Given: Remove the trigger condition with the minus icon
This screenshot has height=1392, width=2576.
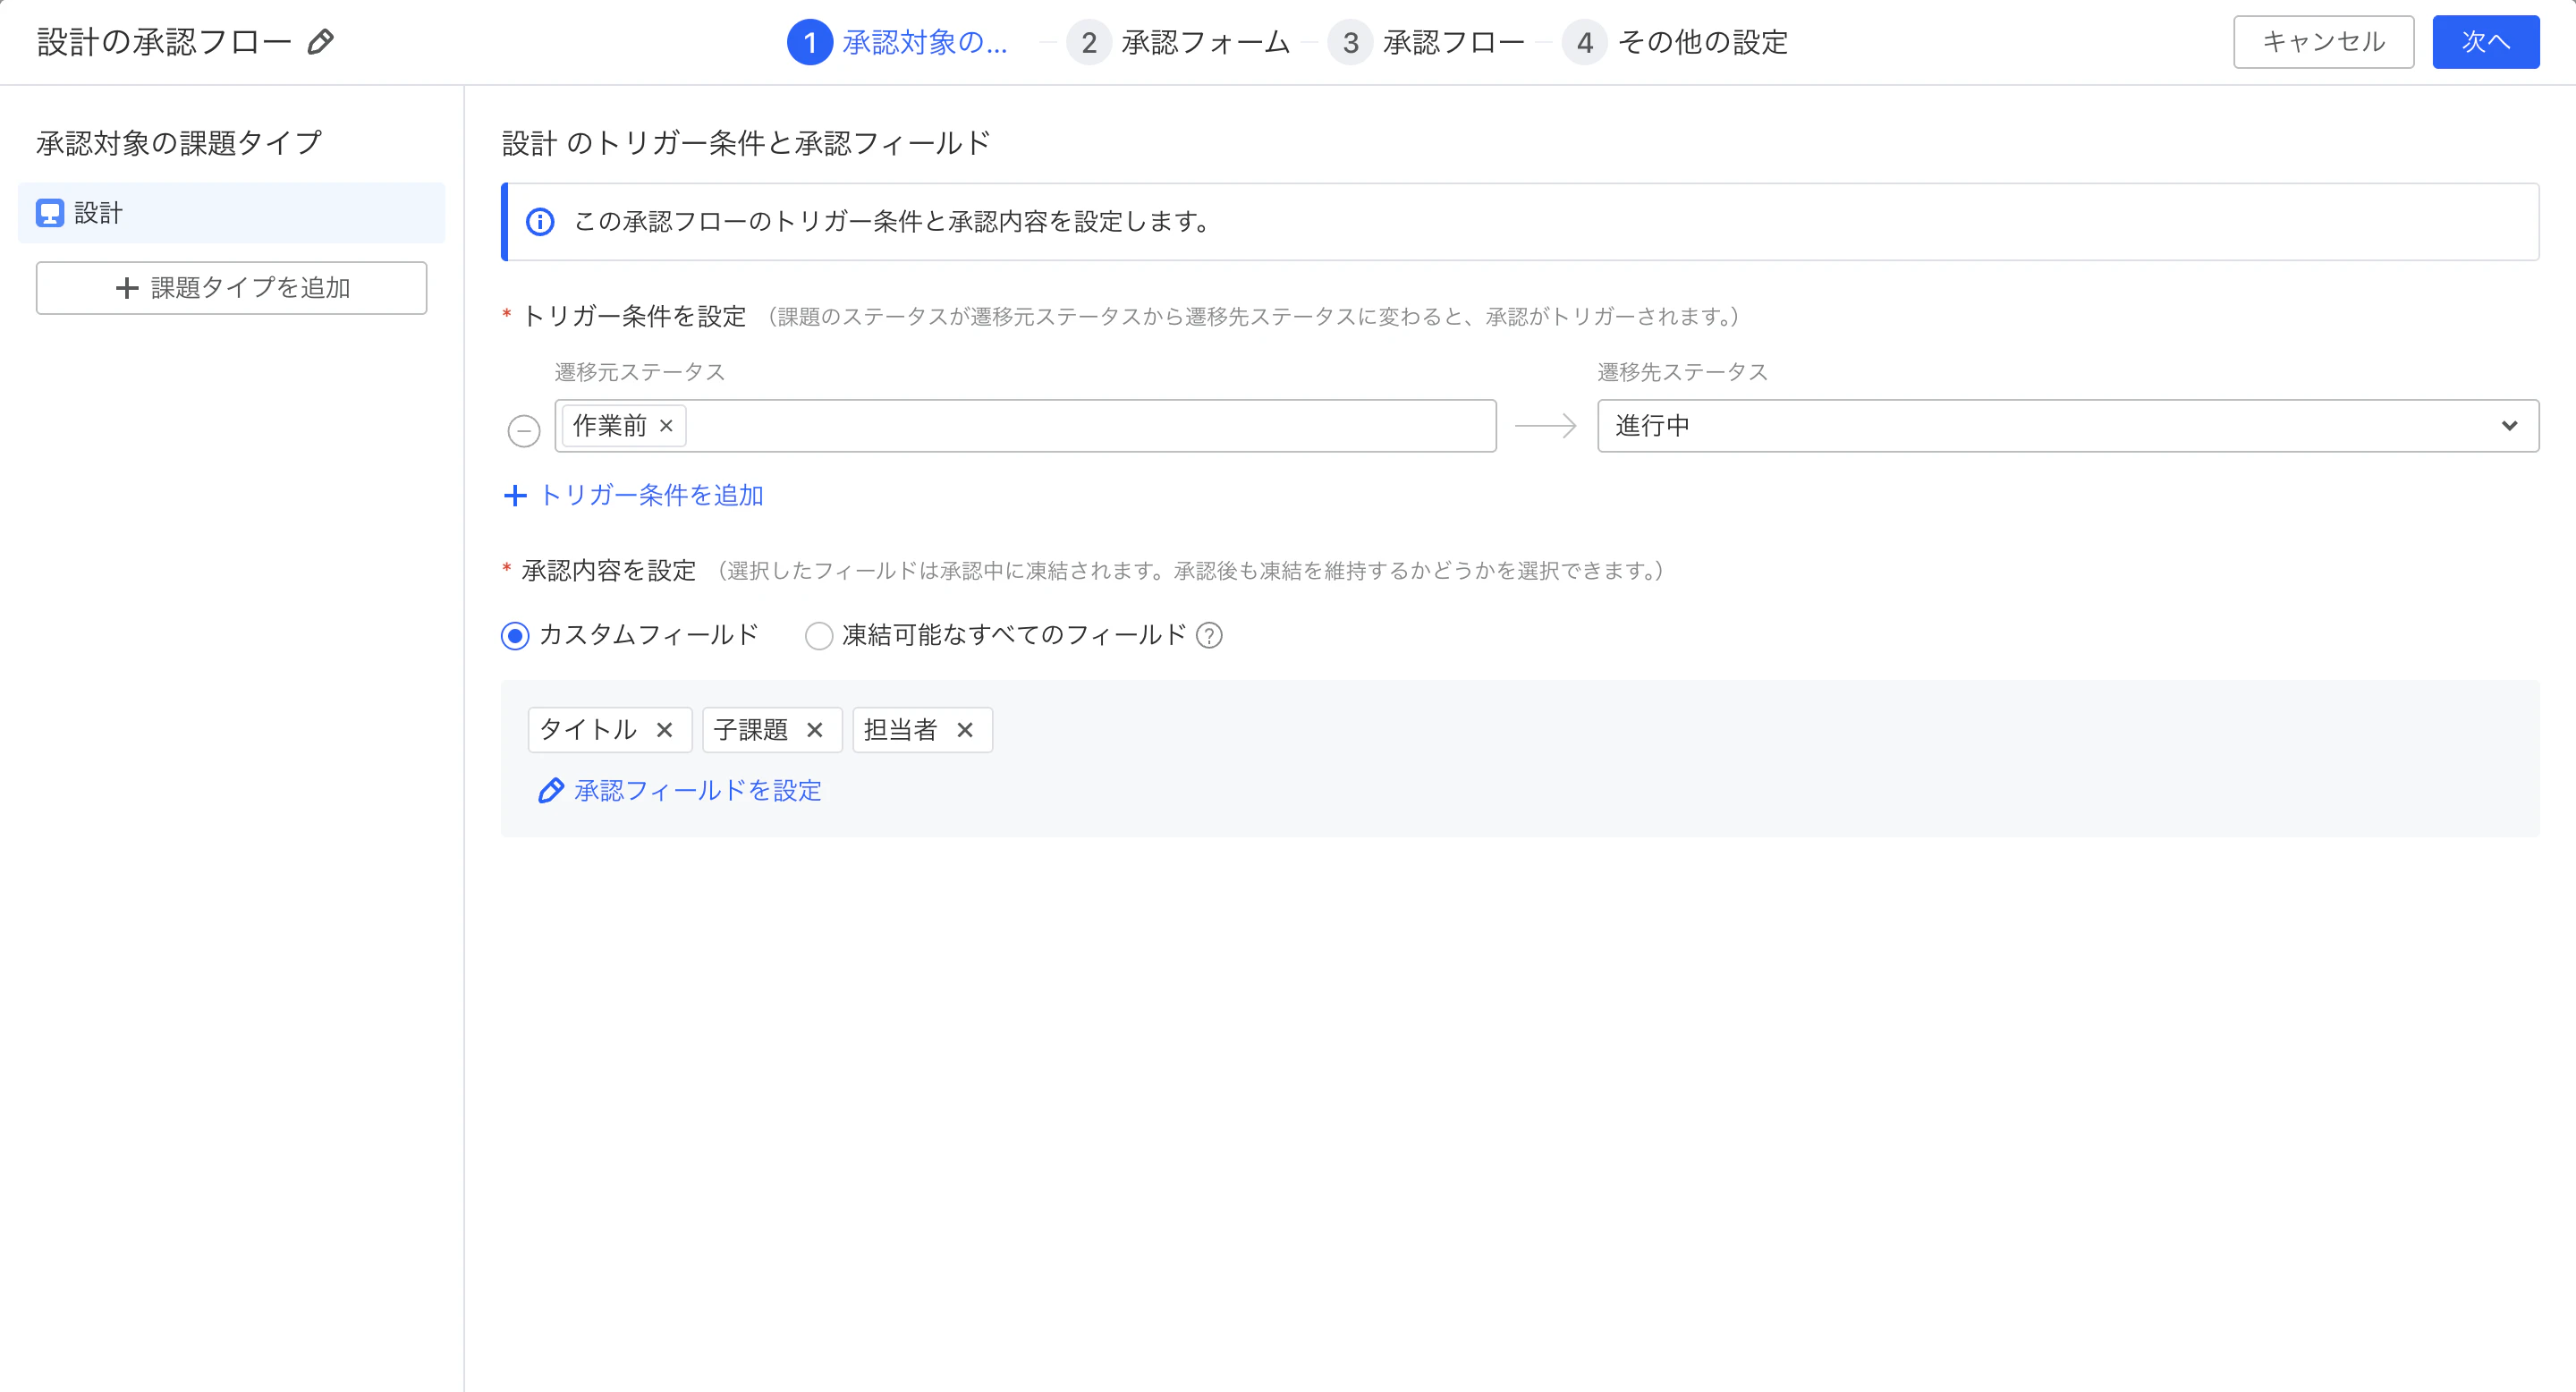Looking at the screenshot, I should tap(524, 430).
